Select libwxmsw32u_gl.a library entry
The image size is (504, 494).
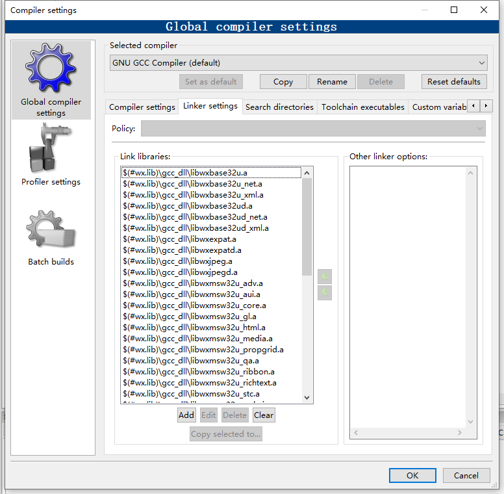(x=211, y=317)
